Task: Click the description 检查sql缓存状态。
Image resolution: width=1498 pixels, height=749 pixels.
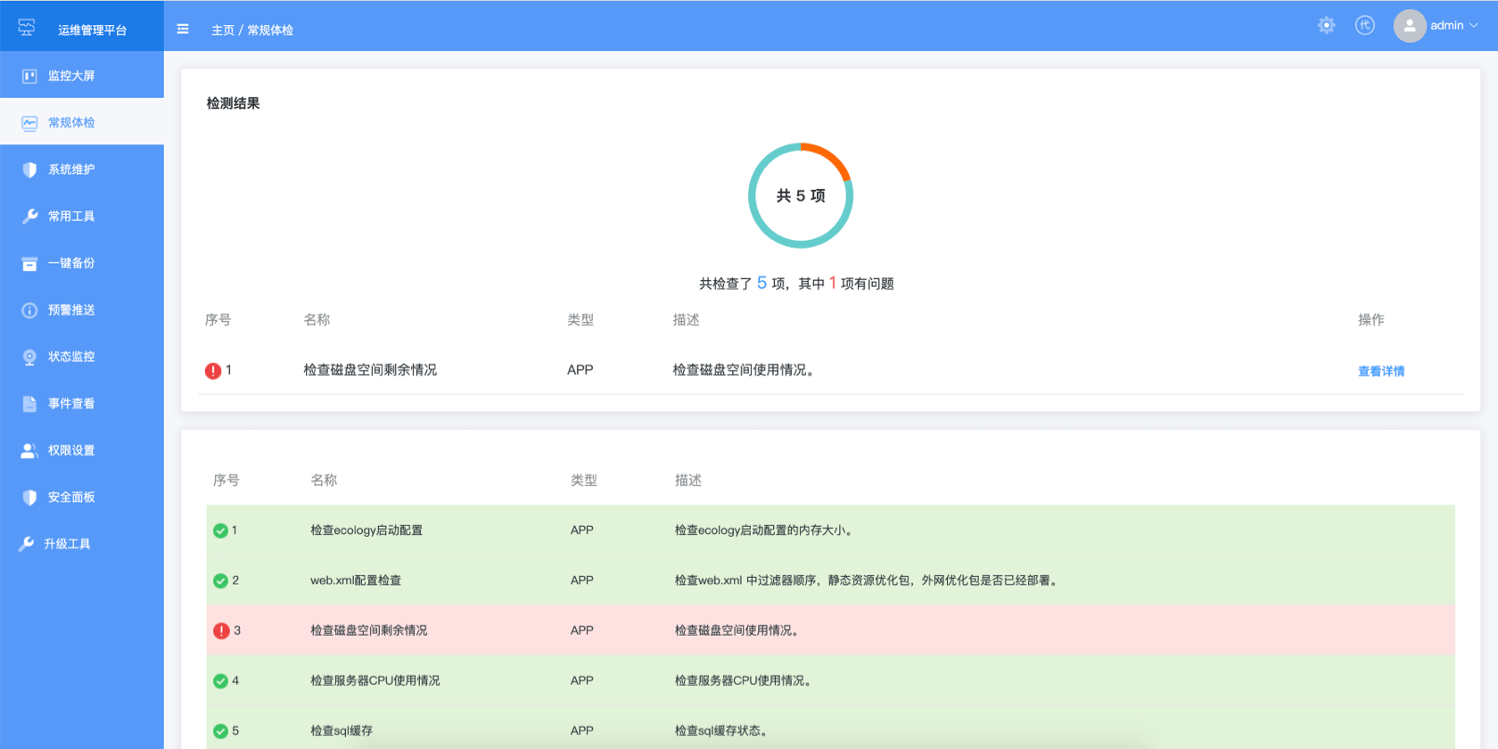Action: coord(723,731)
